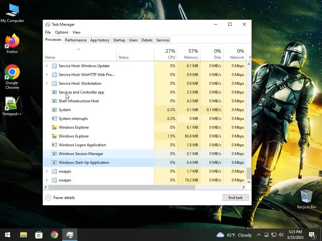Click the vertical scrollbar thumb

(249, 173)
